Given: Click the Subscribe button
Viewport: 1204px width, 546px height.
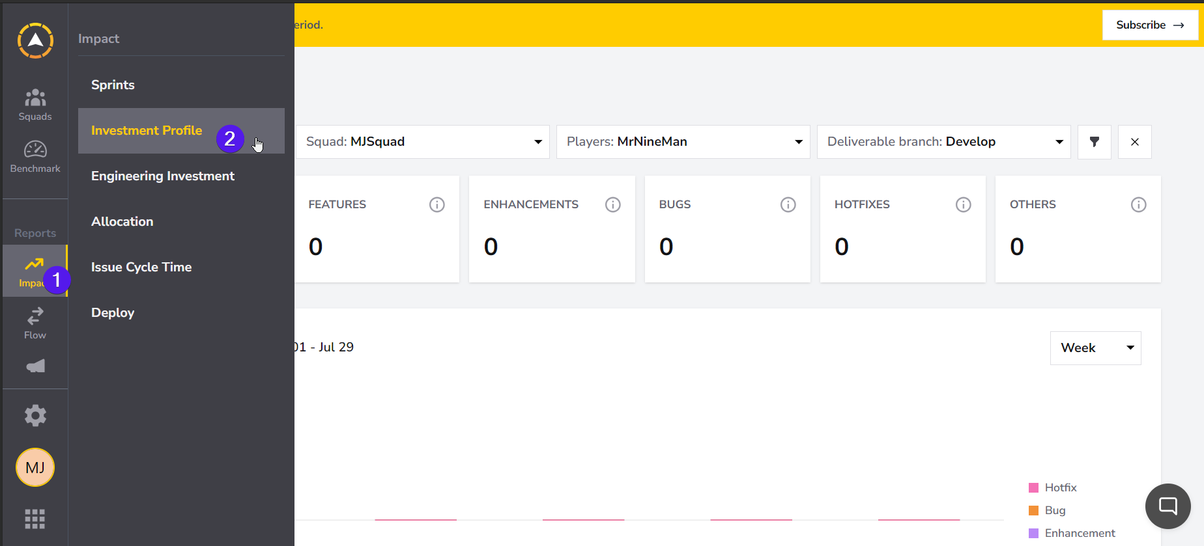Looking at the screenshot, I should [x=1150, y=25].
